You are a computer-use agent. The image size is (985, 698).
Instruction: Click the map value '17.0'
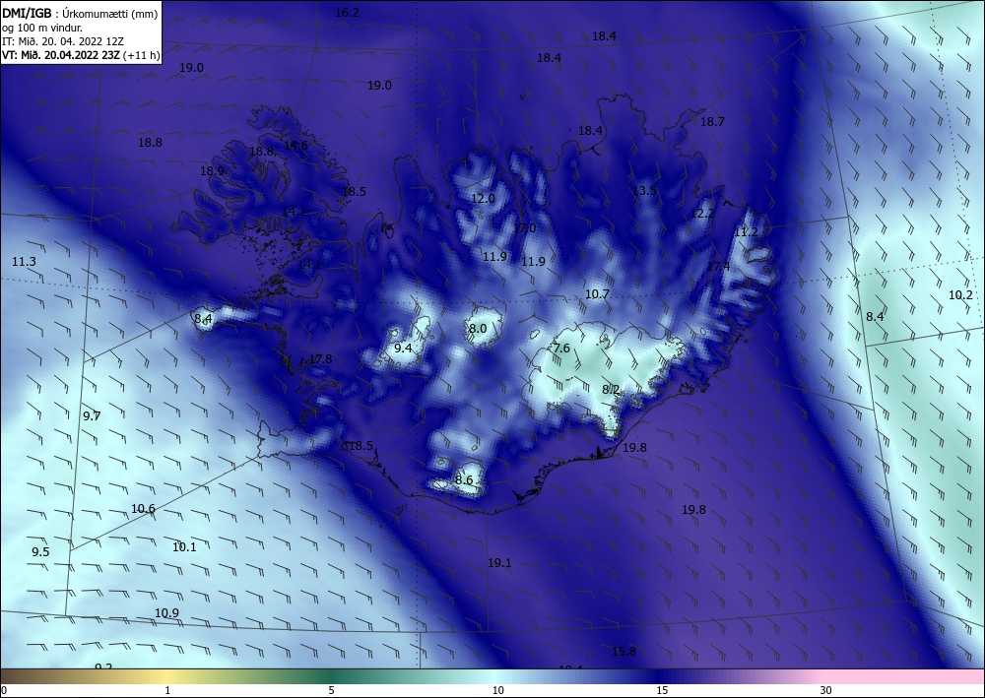pos(525,227)
